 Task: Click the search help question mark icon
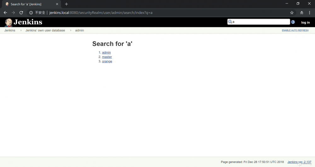[293, 22]
